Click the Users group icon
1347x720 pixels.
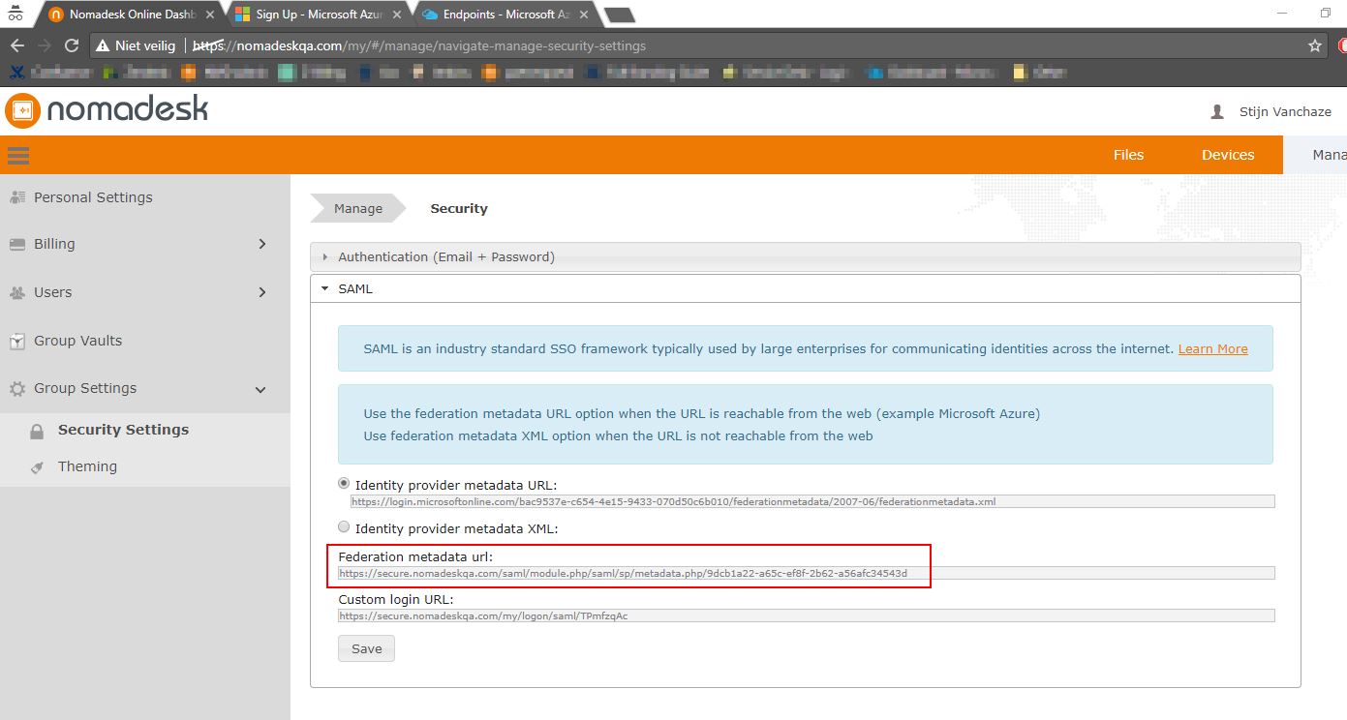click(16, 292)
